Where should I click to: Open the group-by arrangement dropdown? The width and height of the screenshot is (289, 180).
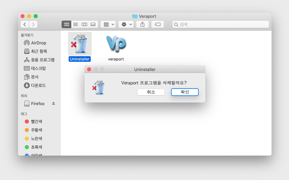tap(108, 24)
